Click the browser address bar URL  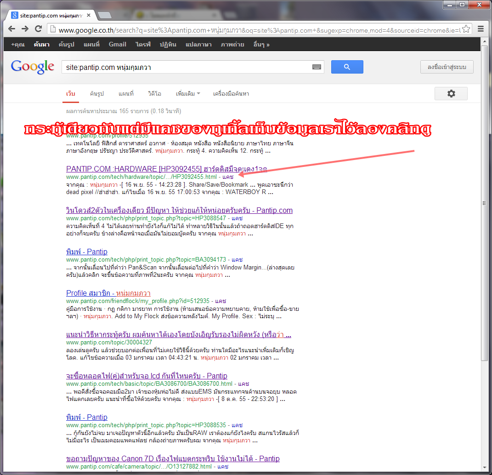click(x=259, y=30)
